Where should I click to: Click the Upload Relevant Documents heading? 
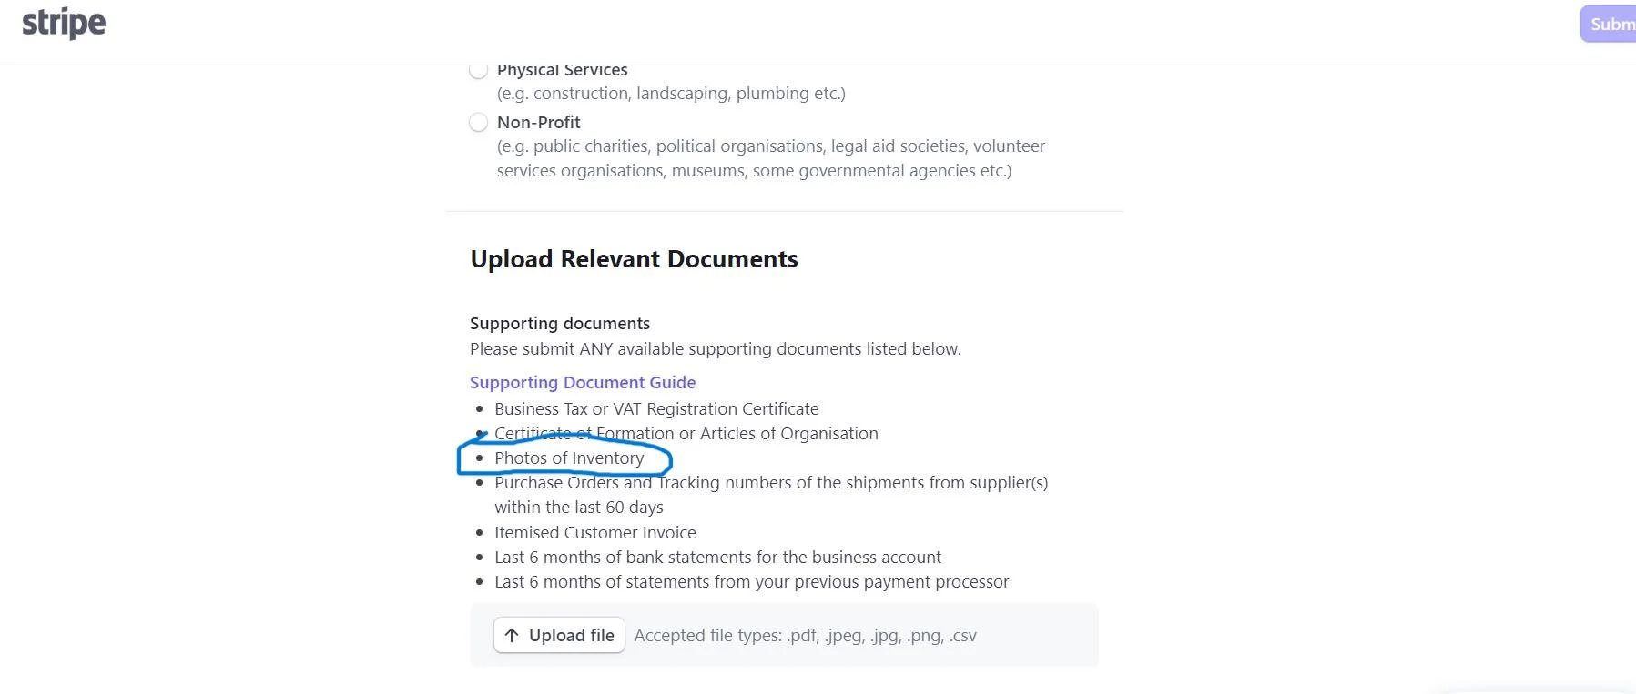tap(634, 259)
